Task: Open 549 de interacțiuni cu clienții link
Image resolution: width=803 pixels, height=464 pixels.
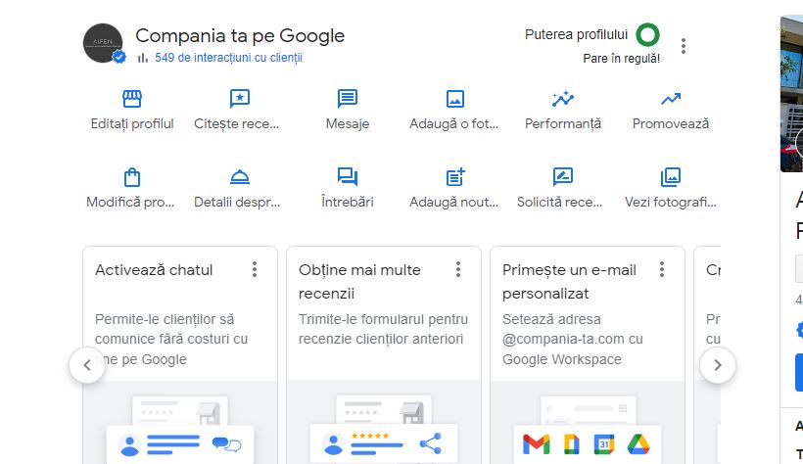Action: [x=227, y=58]
